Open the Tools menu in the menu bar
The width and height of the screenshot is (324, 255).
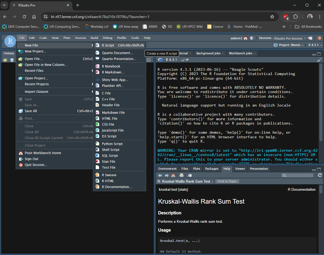135,38
